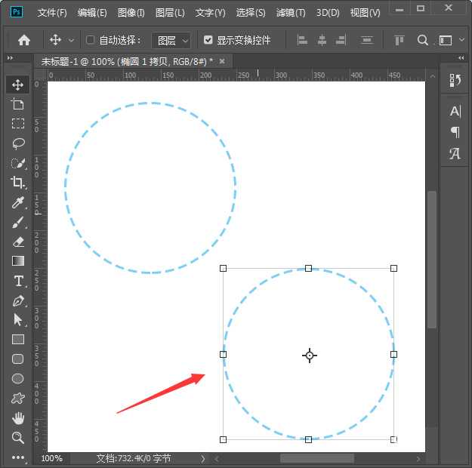Viewport: 472px width, 468px height.
Task: Click the Gradient tool
Action: tap(18, 260)
